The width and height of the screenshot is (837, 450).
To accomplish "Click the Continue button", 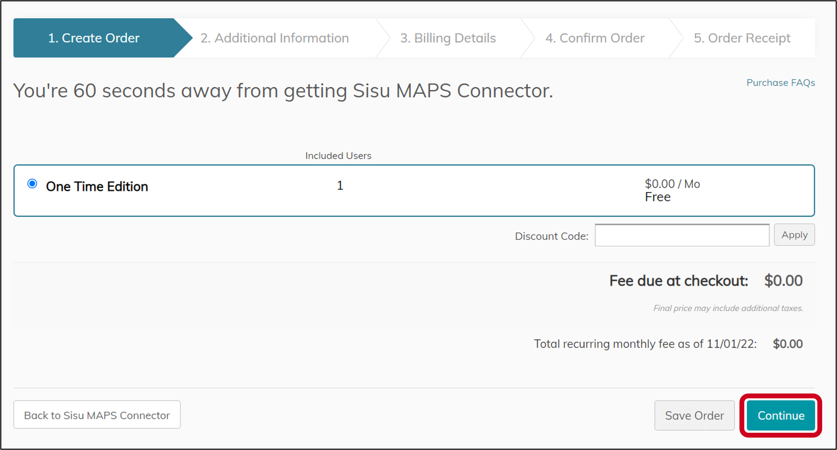I will click(781, 416).
